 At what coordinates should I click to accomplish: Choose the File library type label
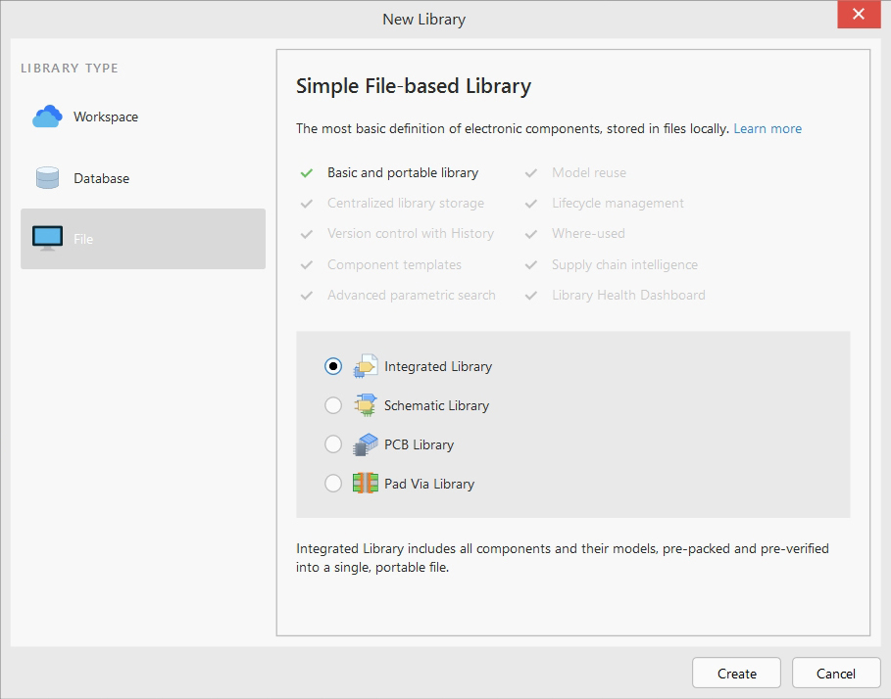click(x=83, y=239)
